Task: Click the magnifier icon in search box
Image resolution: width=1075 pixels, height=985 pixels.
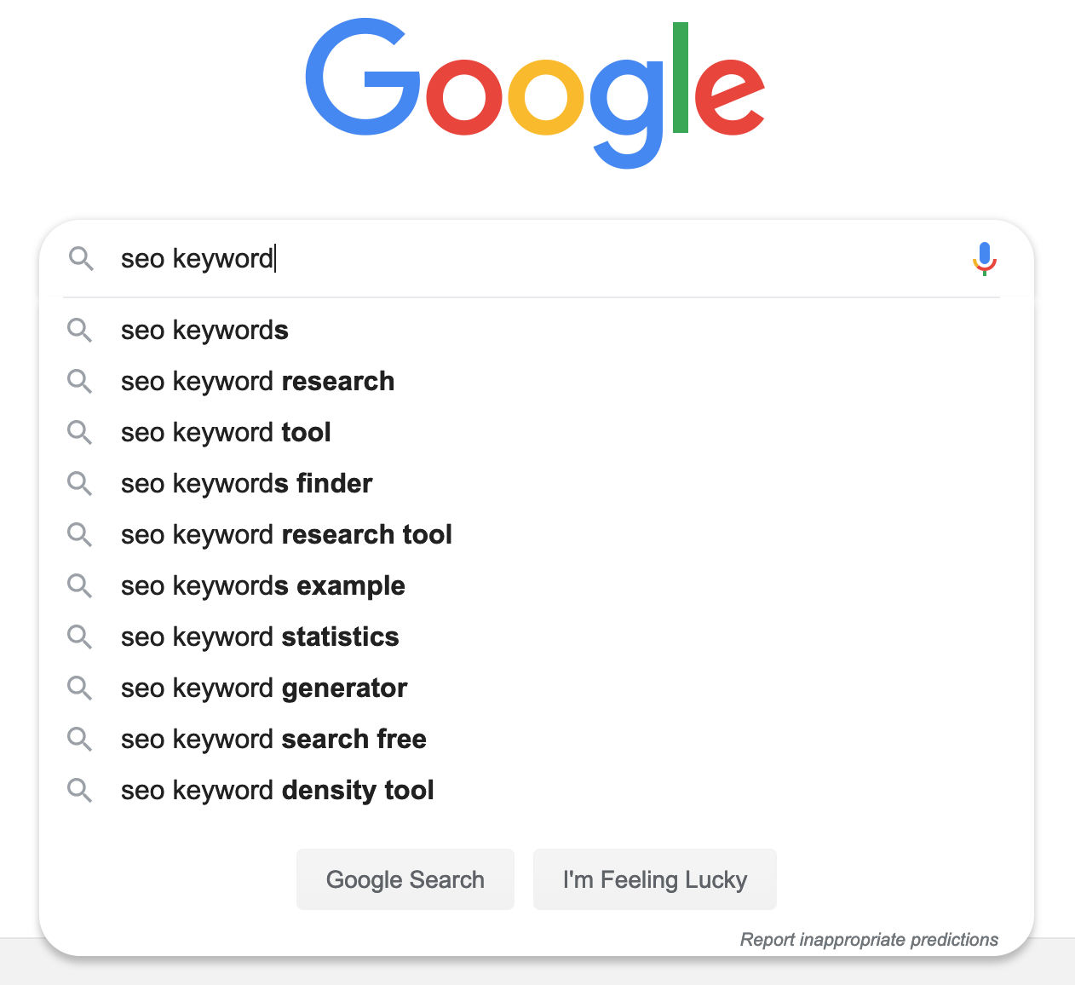Action: point(81,258)
